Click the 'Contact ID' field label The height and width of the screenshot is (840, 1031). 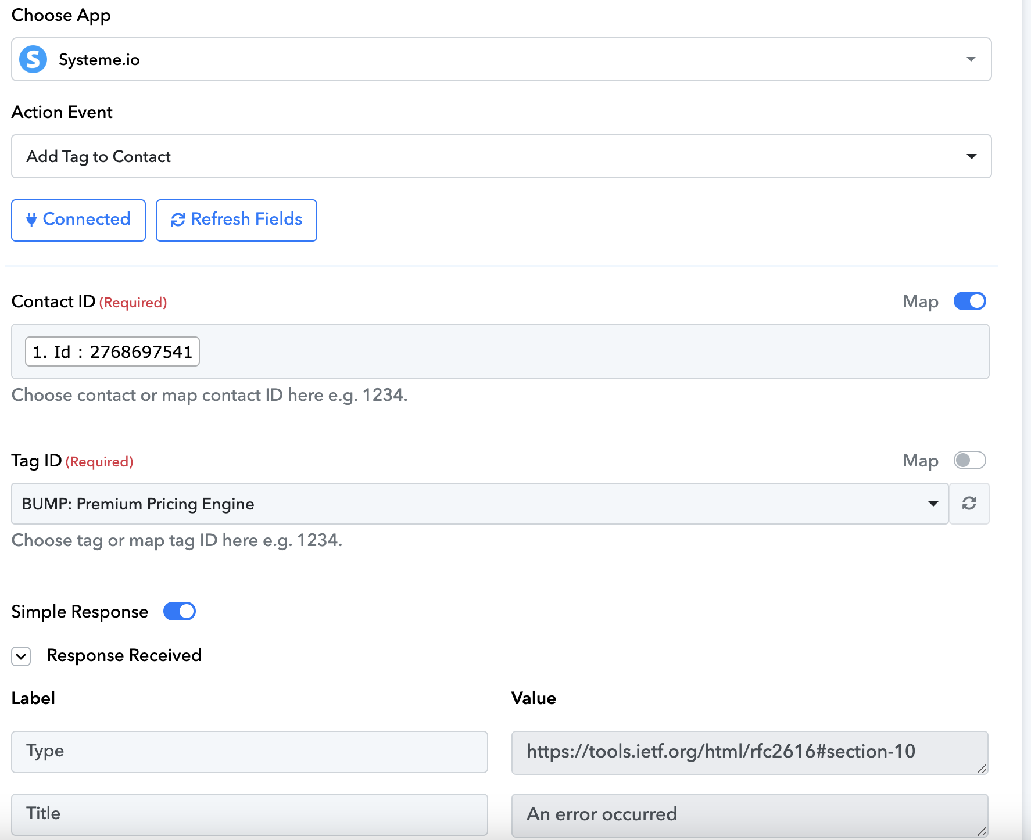(53, 301)
